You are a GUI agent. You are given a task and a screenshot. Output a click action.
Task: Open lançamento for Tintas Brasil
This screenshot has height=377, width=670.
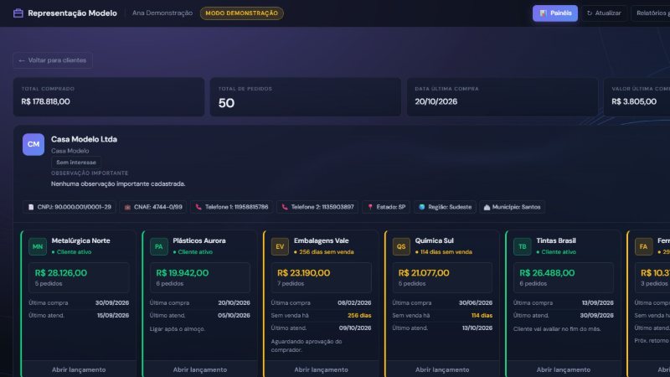(564, 369)
